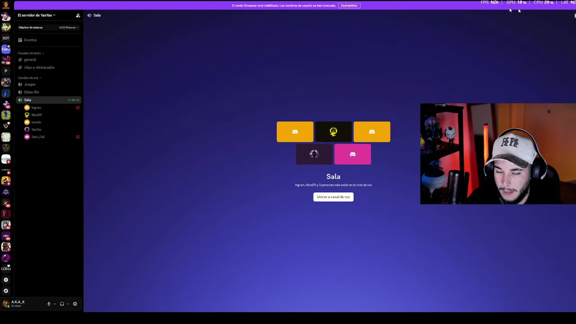576x324 pixels.
Task: Open the server icon with badge 42
Action: pyautogui.click(x=6, y=225)
